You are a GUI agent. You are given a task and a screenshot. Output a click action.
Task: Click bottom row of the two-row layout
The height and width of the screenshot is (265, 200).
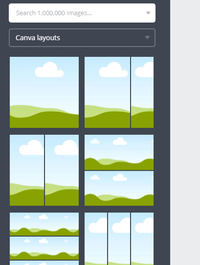coord(119,188)
